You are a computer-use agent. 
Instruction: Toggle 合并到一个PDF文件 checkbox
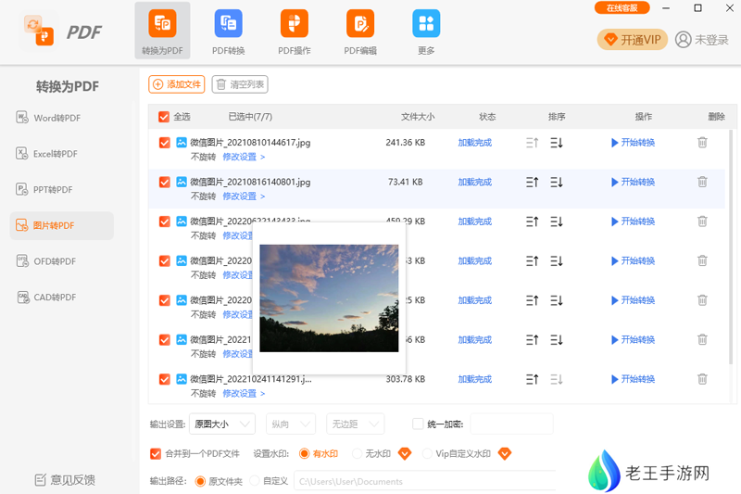pyautogui.click(x=156, y=454)
